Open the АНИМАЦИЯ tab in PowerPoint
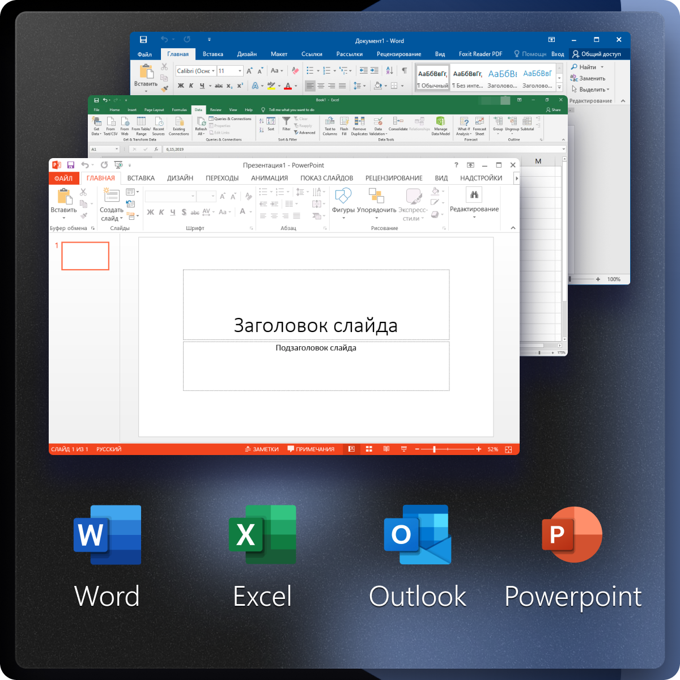680x680 pixels. 269,178
